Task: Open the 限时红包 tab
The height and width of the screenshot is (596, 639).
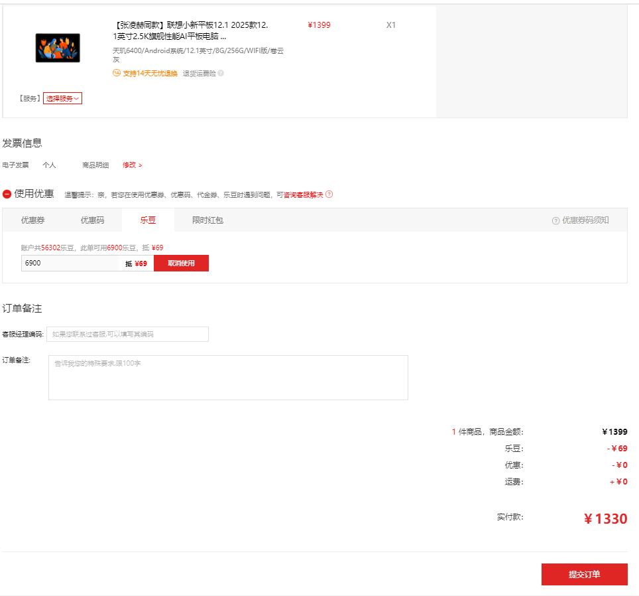Action: coord(207,220)
